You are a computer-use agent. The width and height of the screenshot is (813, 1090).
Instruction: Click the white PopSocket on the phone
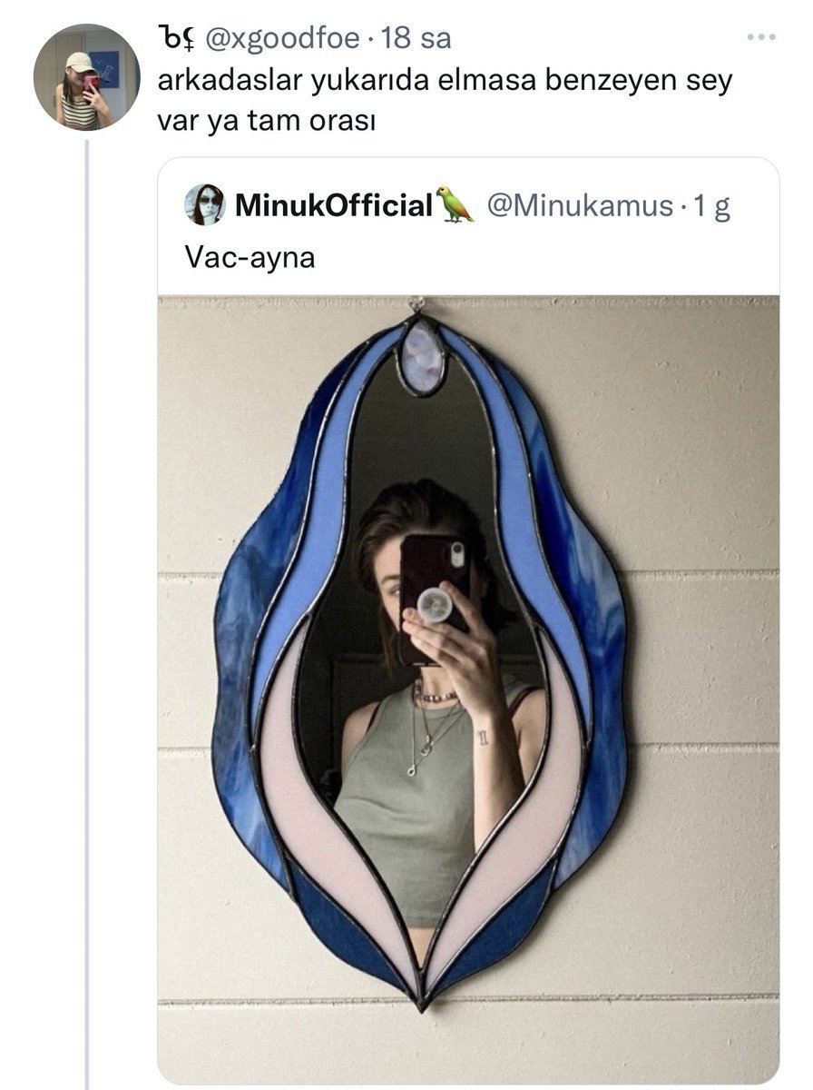tap(434, 606)
